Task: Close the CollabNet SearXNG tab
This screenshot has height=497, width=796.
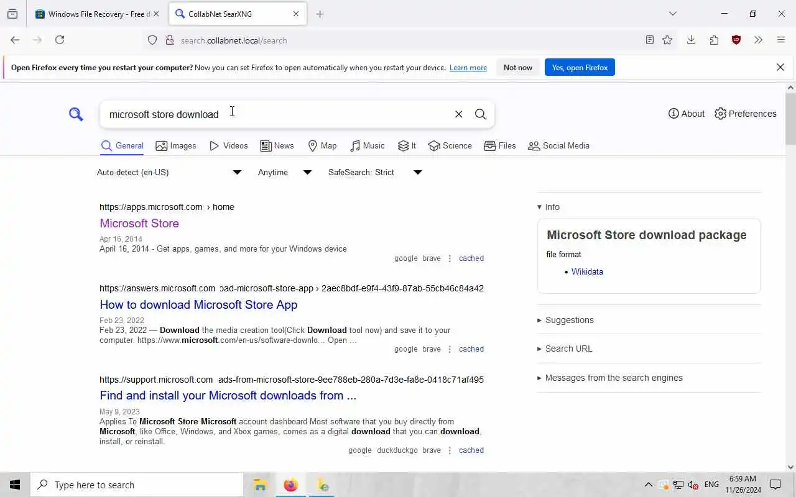Action: point(296,14)
